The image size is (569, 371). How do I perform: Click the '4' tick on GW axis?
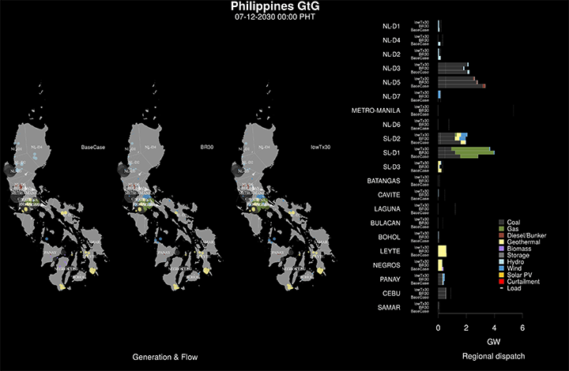pyautogui.click(x=494, y=328)
